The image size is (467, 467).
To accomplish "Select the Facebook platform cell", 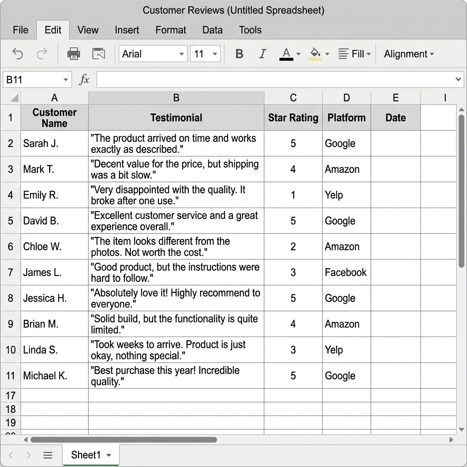I will [347, 272].
